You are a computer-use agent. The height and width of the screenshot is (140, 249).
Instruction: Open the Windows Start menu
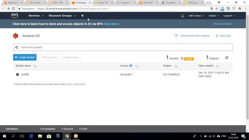pyautogui.click(x=4, y=136)
